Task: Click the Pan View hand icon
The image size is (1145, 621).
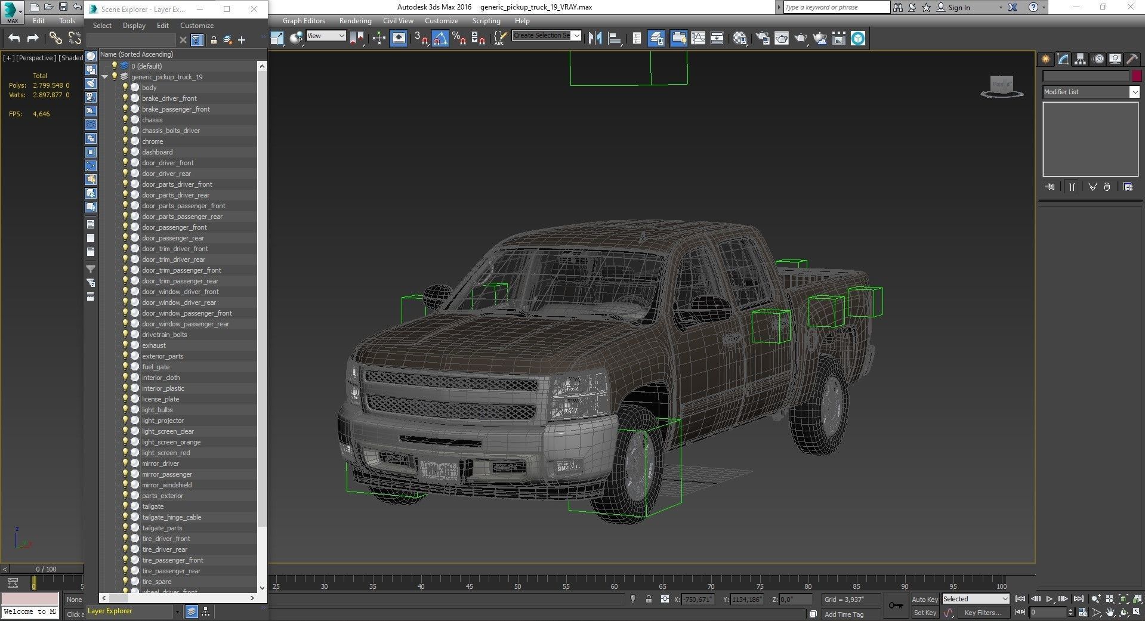Action: (1110, 613)
